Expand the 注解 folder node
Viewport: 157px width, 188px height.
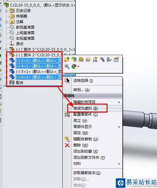pyautogui.click(x=6, y=22)
